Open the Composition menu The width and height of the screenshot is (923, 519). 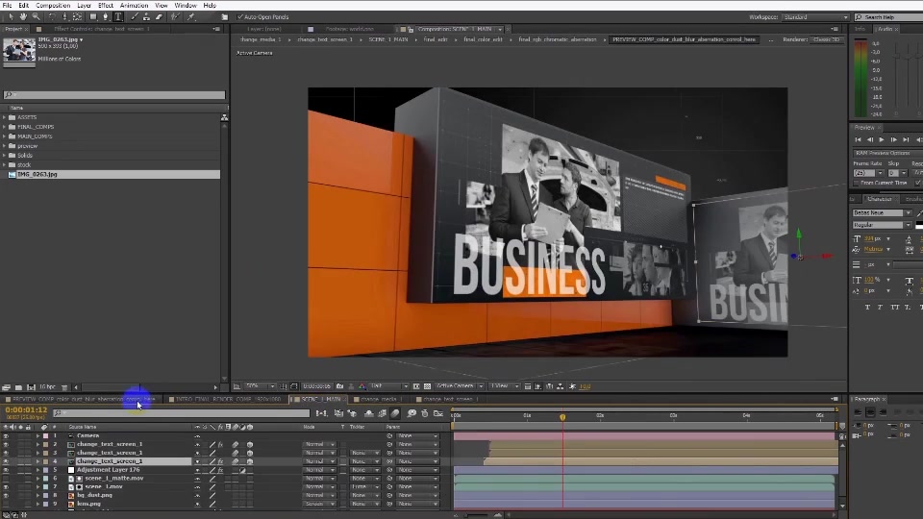click(x=53, y=6)
